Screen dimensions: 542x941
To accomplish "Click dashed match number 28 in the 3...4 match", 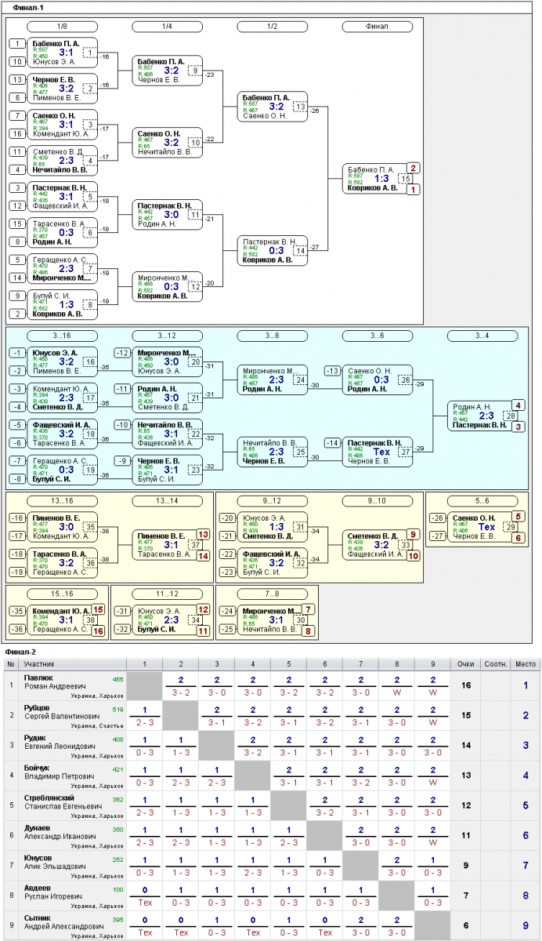I will point(510,416).
